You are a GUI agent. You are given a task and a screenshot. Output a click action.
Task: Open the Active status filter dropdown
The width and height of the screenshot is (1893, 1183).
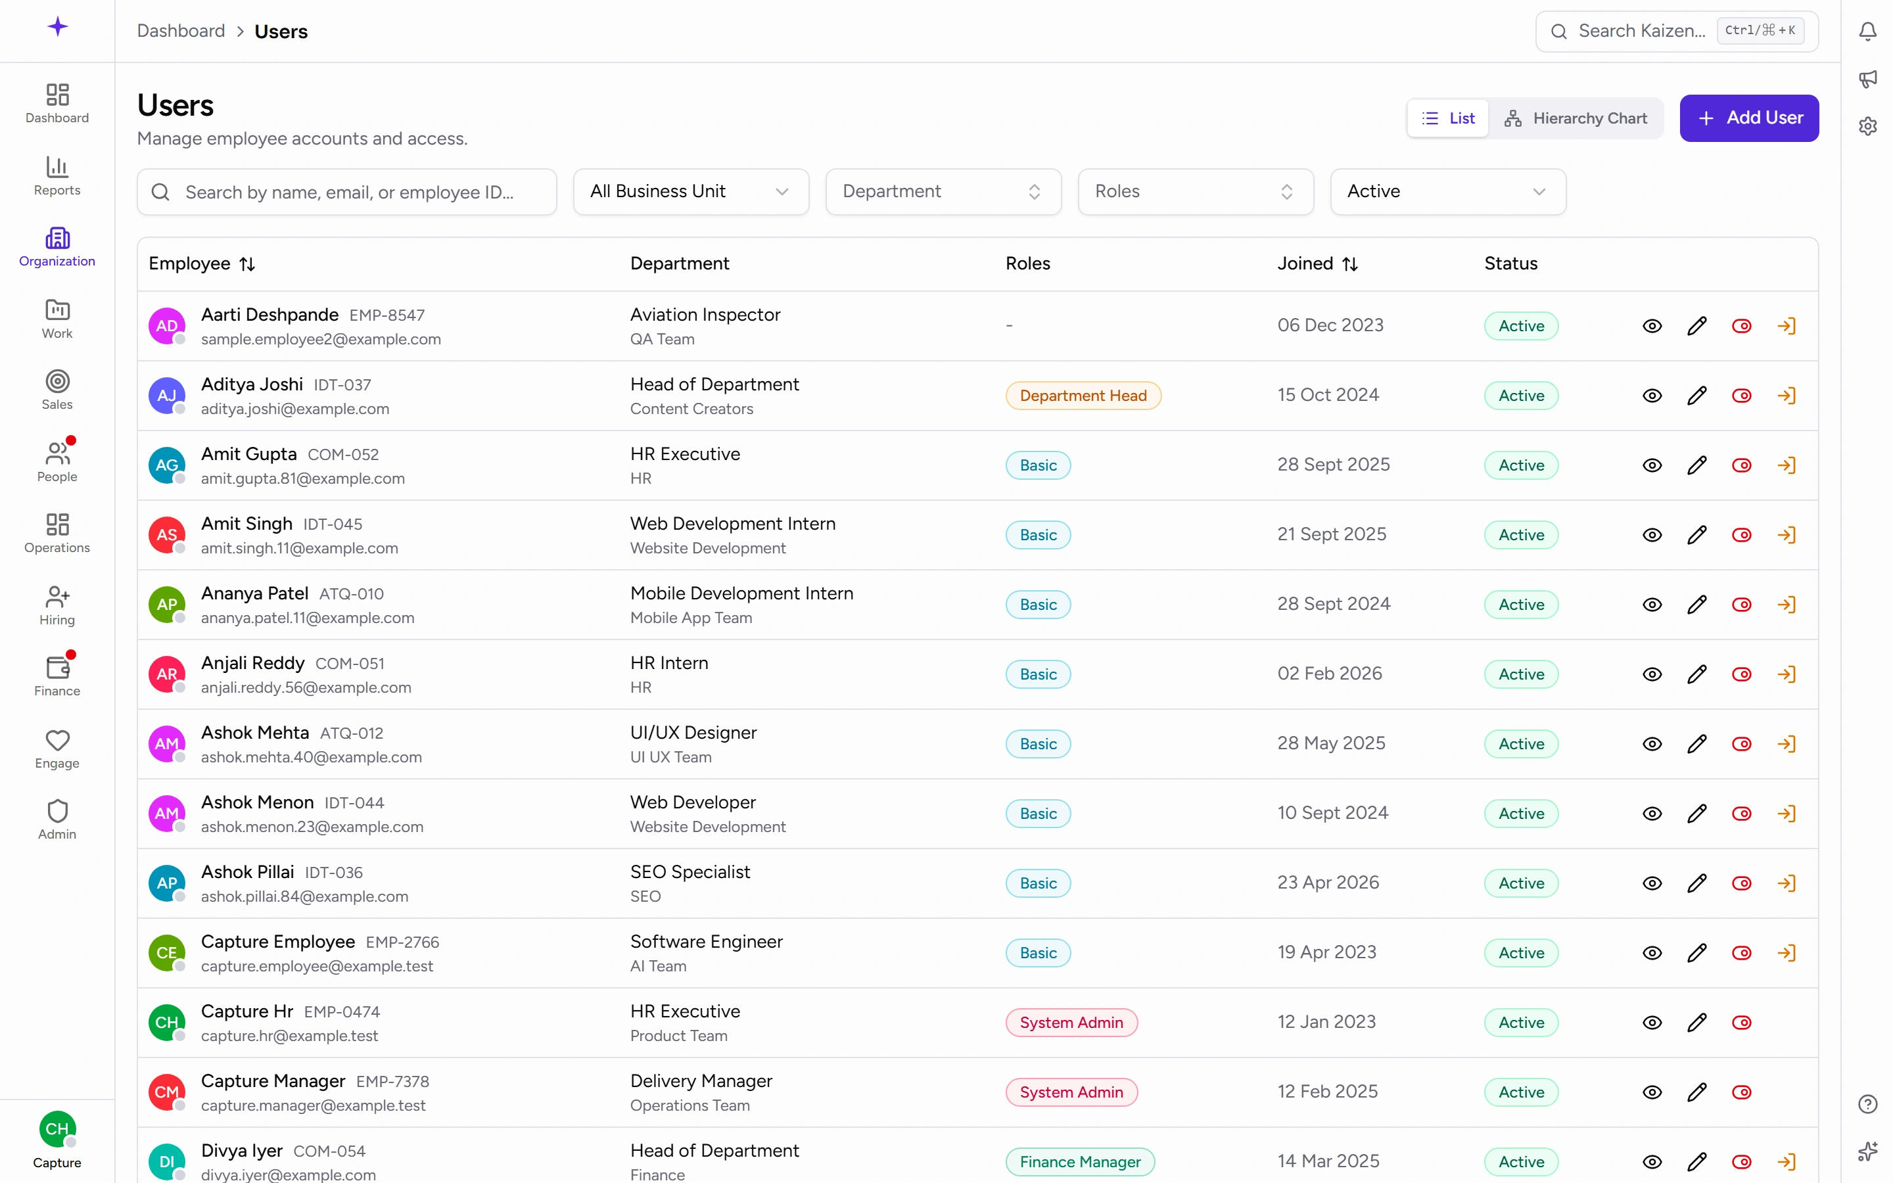(x=1448, y=192)
